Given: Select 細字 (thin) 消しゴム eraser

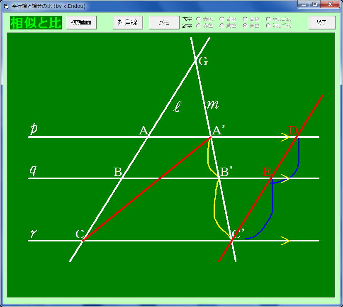Looking at the screenshot, I should (x=278, y=26).
